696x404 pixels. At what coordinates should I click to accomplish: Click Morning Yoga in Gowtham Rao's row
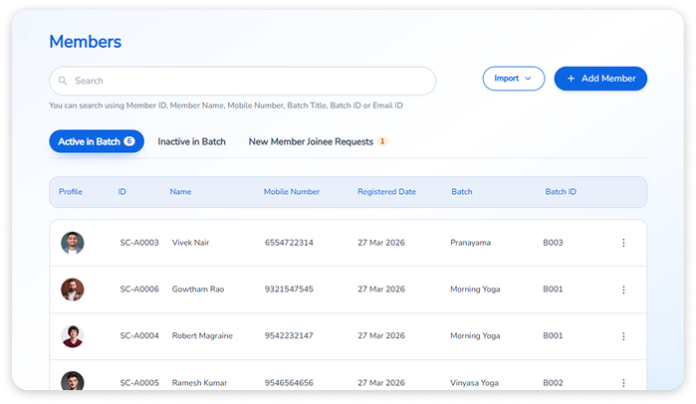click(475, 290)
